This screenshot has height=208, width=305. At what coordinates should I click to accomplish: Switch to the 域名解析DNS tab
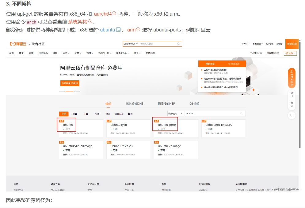(x=134, y=104)
